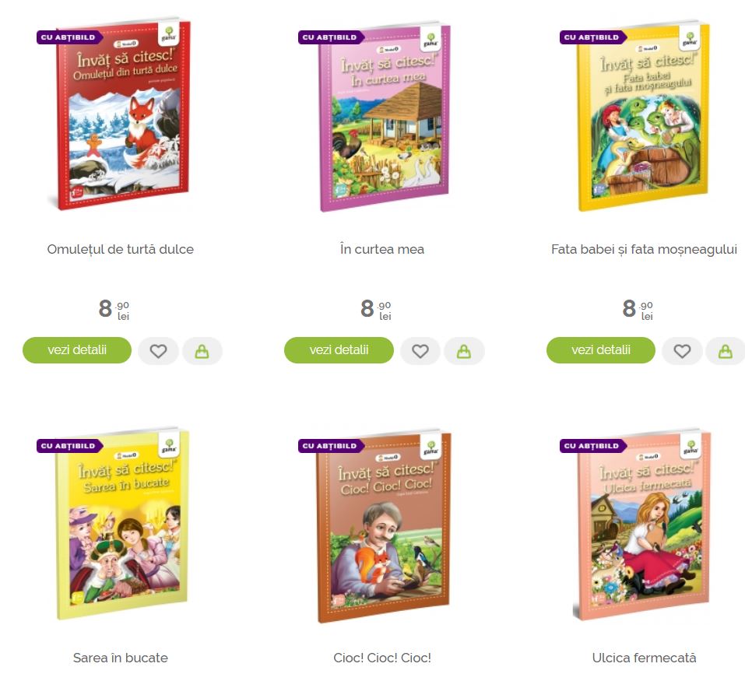Open the Omulețul de turtă dulce title link
Image resolution: width=745 pixels, height=674 pixels.
pos(120,249)
